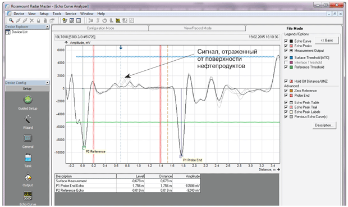This screenshot has width=348, height=207.
Task: Toggle the Echo Peaks checkbox
Action: [x=286, y=46]
